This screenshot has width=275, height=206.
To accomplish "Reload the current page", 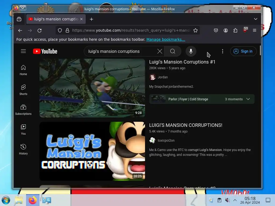I will tap(39, 31).
